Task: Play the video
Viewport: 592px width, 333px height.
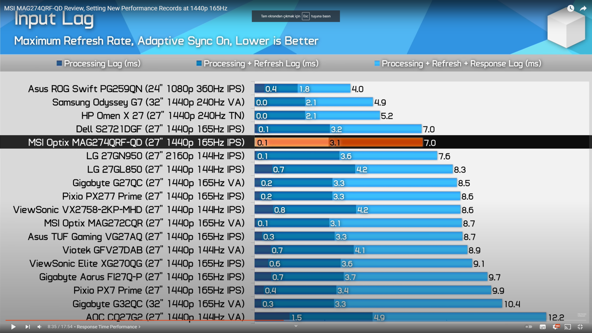Action: (x=13, y=327)
